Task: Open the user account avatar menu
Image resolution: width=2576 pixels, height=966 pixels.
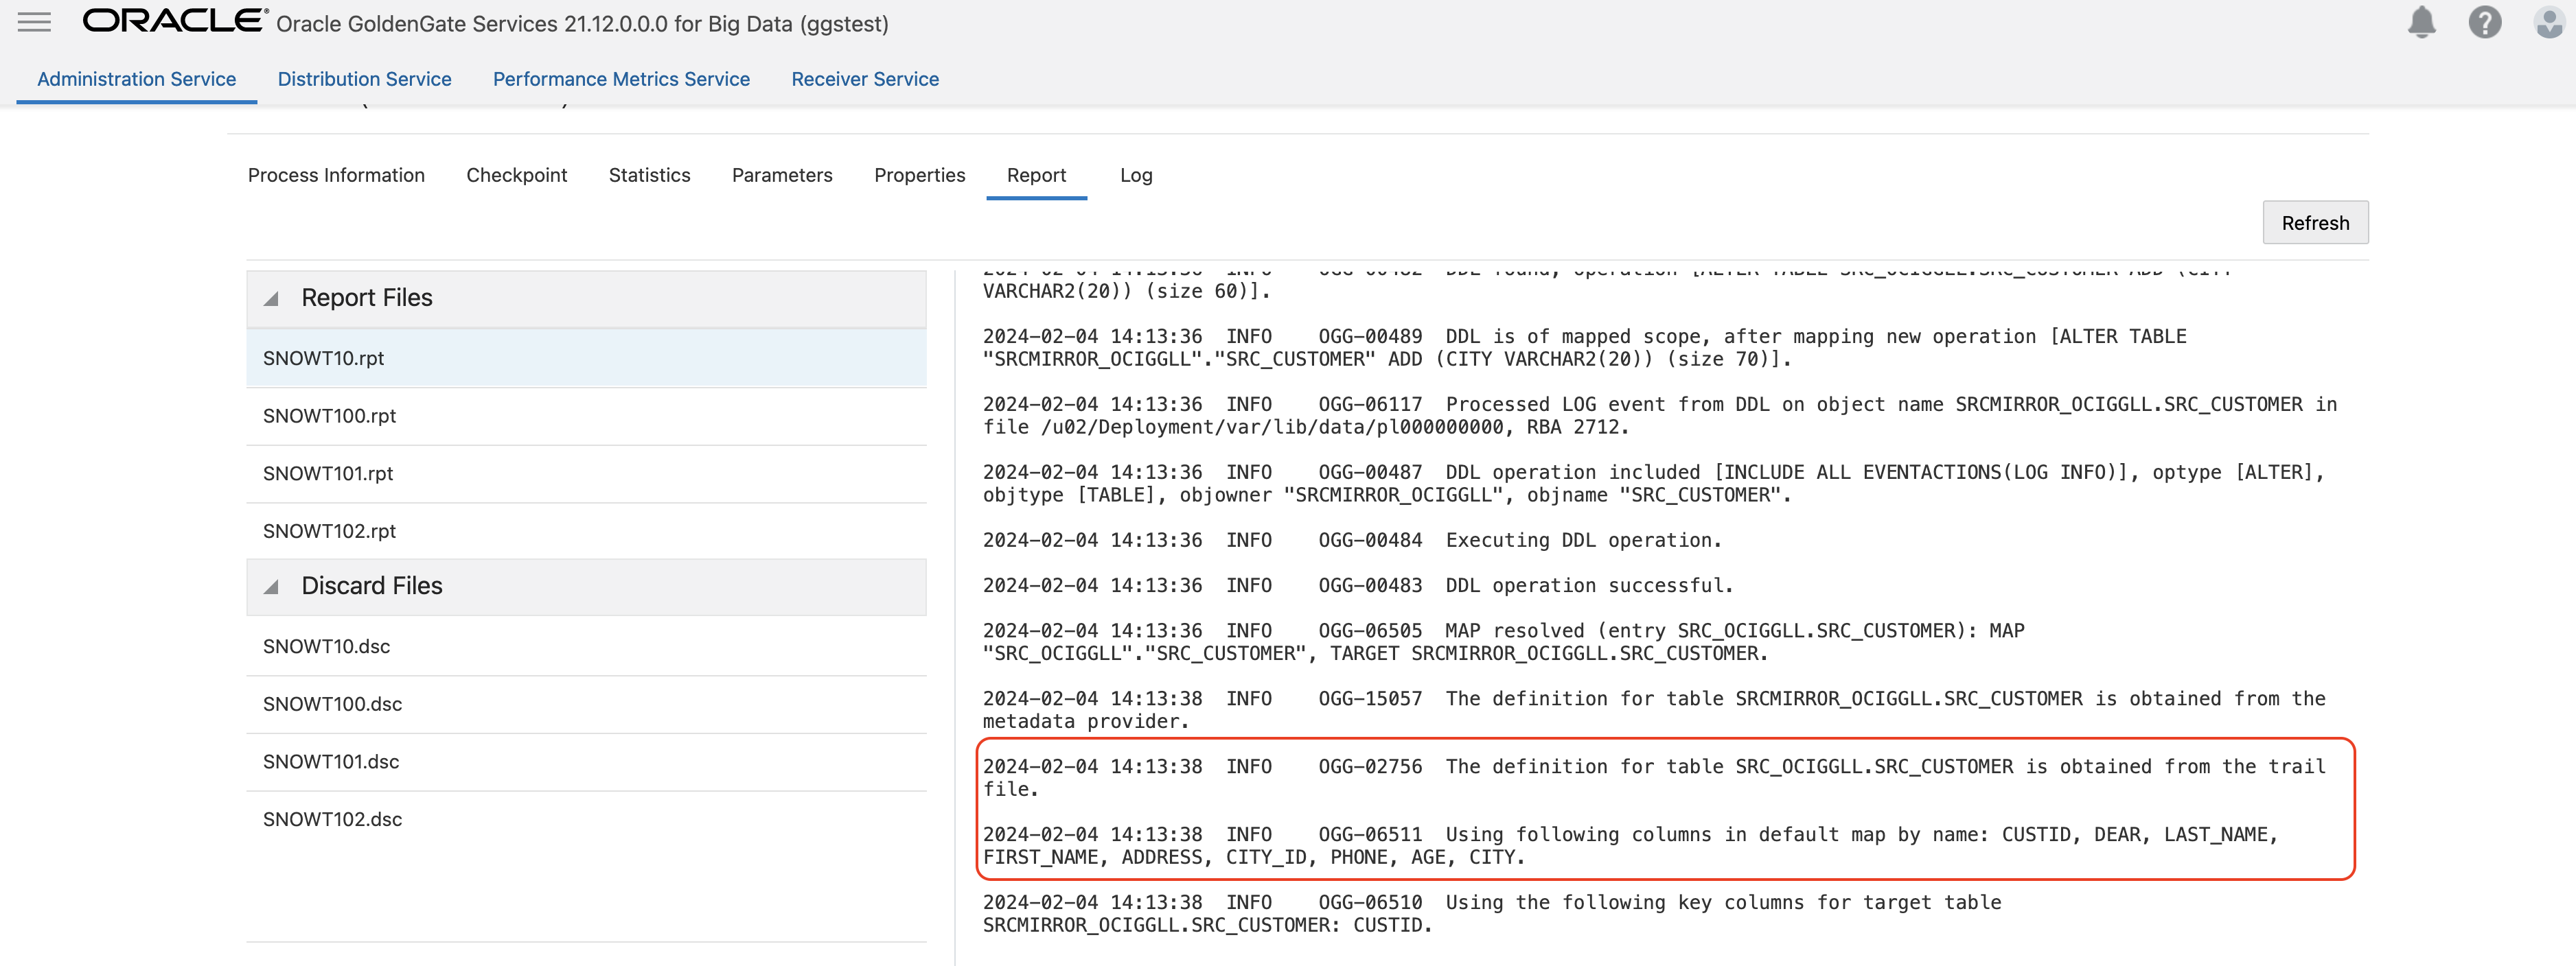Action: pyautogui.click(x=2548, y=22)
